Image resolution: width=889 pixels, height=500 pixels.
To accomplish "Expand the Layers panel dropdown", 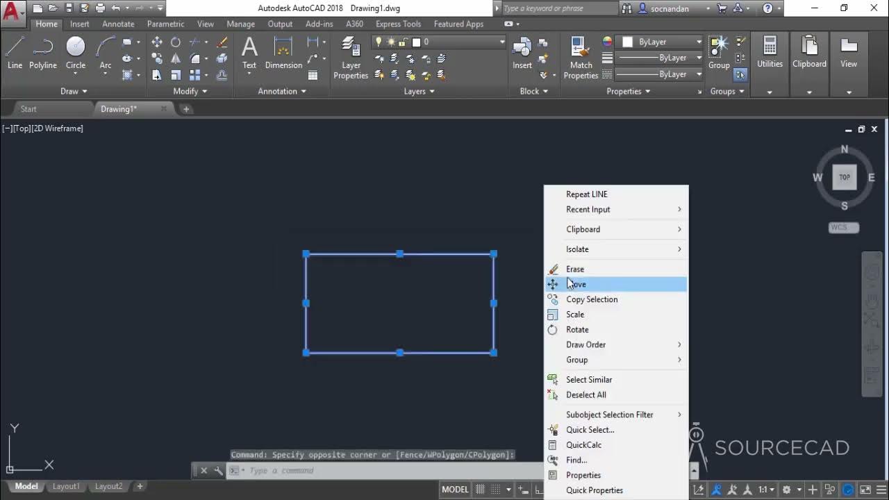I will tap(419, 91).
